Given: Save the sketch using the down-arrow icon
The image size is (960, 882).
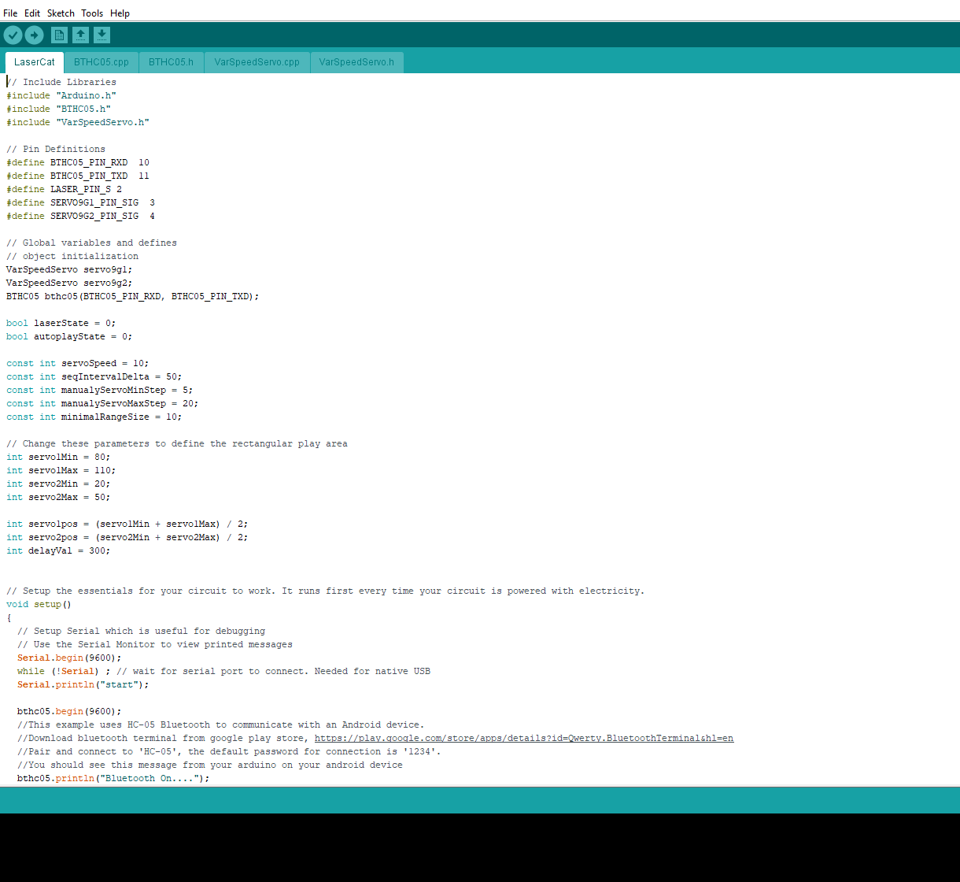Looking at the screenshot, I should pyautogui.click(x=102, y=35).
